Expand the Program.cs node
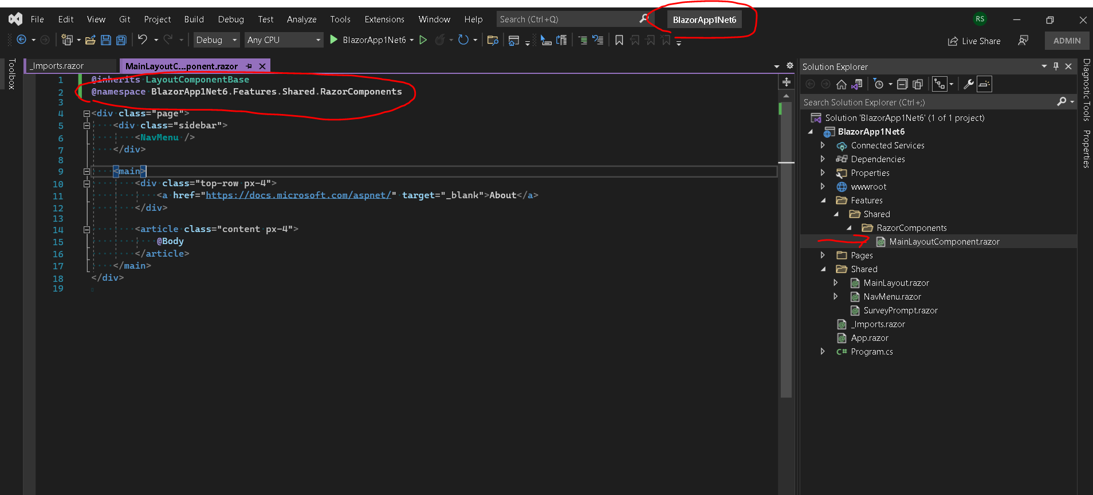This screenshot has width=1093, height=495. click(x=823, y=351)
